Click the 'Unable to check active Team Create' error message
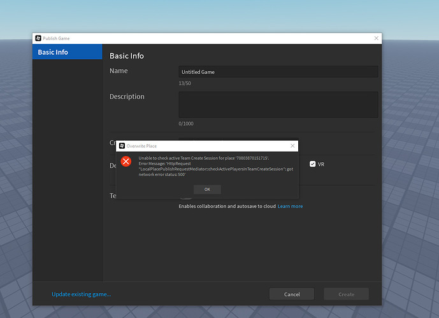This screenshot has height=318, width=439. (216, 166)
